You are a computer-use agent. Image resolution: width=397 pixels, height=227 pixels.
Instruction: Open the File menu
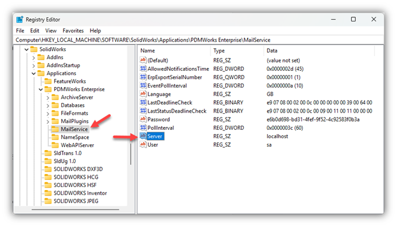point(20,30)
